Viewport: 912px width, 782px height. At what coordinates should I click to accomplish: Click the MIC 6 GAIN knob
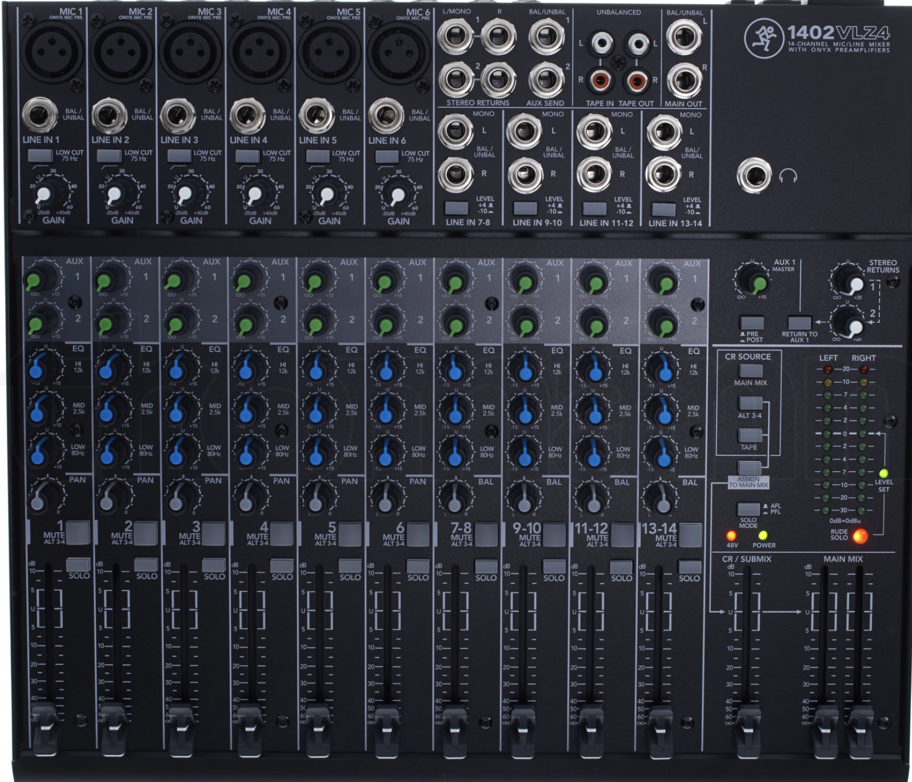coord(396,196)
